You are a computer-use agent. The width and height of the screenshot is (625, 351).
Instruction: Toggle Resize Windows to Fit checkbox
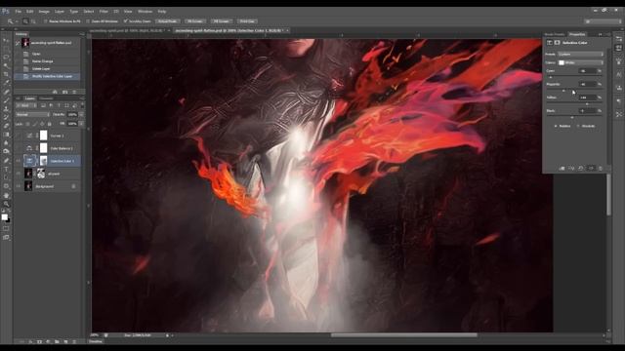click(46, 21)
